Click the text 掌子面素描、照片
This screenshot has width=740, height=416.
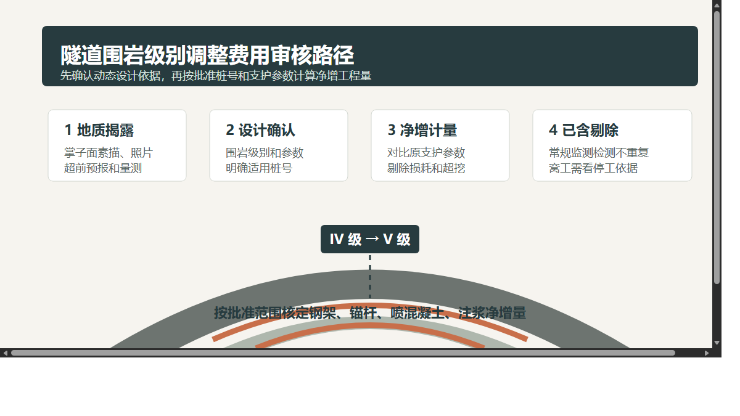109,153
